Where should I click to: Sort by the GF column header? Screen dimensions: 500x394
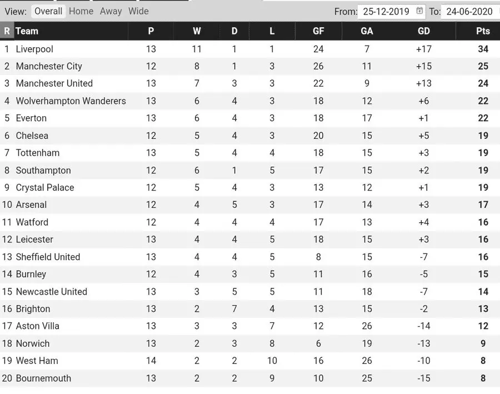(x=318, y=31)
